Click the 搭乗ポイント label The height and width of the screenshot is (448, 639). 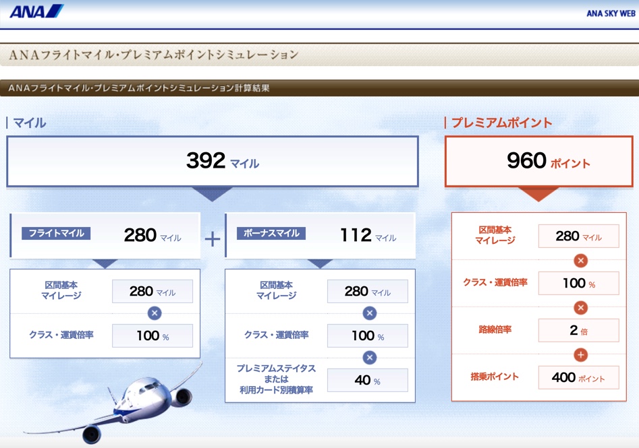point(495,377)
